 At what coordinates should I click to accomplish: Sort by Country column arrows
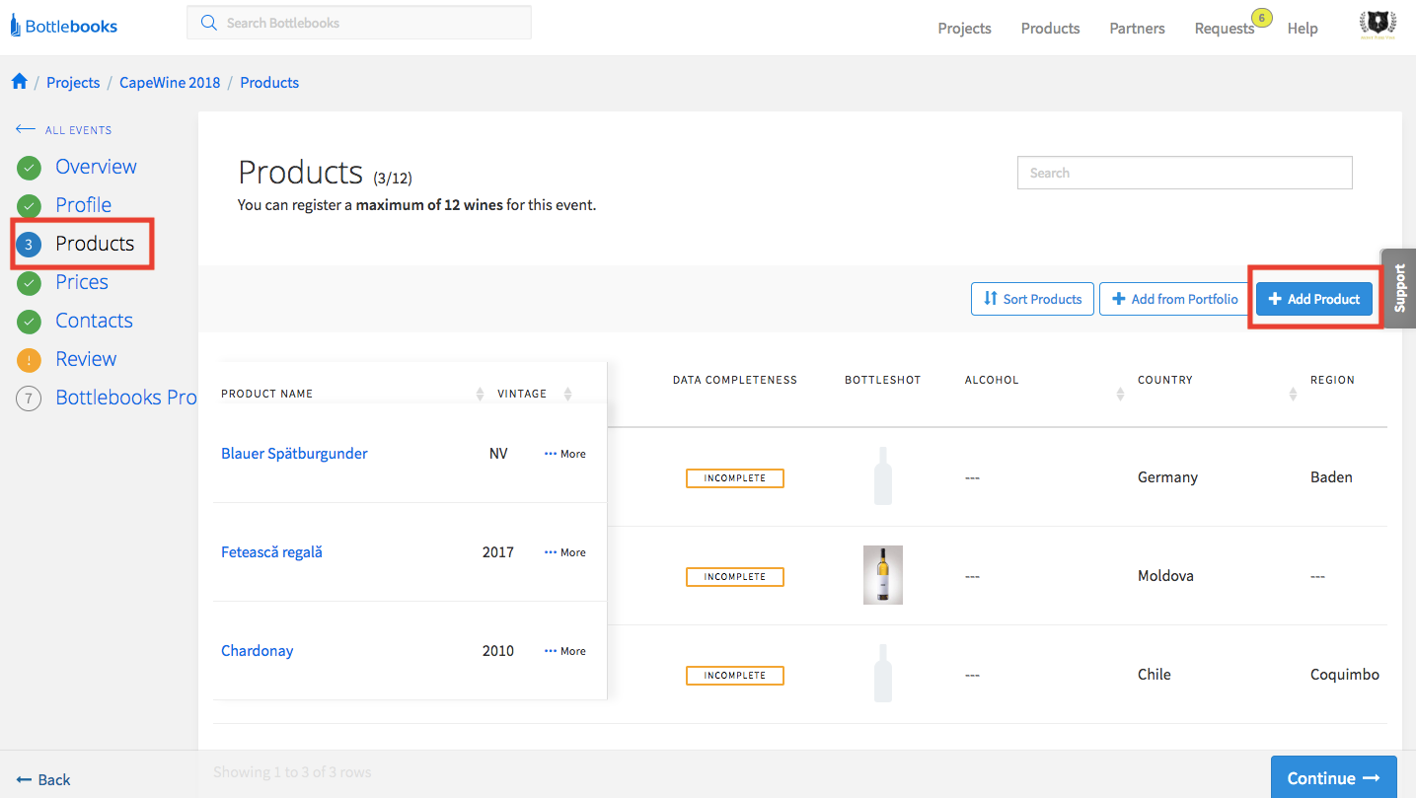click(x=1293, y=394)
